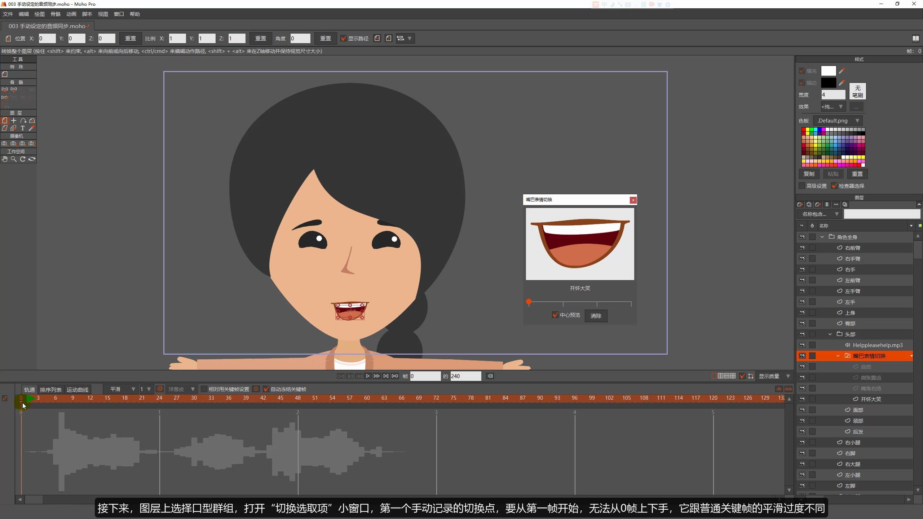
Task: Collapse the 头部 group layer
Action: (x=830, y=334)
